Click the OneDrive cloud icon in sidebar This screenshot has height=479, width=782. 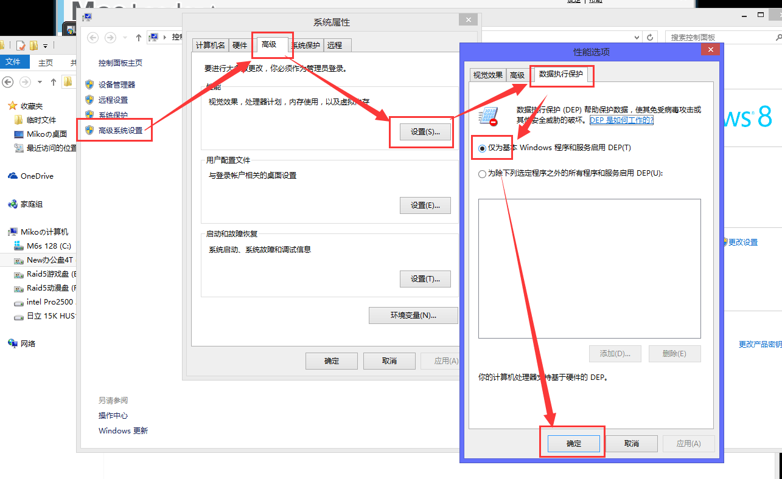13,176
